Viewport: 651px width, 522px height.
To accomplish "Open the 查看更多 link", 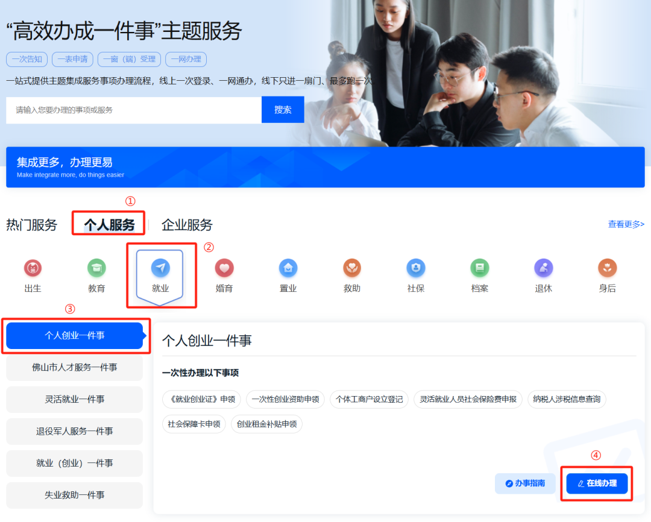I will pos(626,225).
